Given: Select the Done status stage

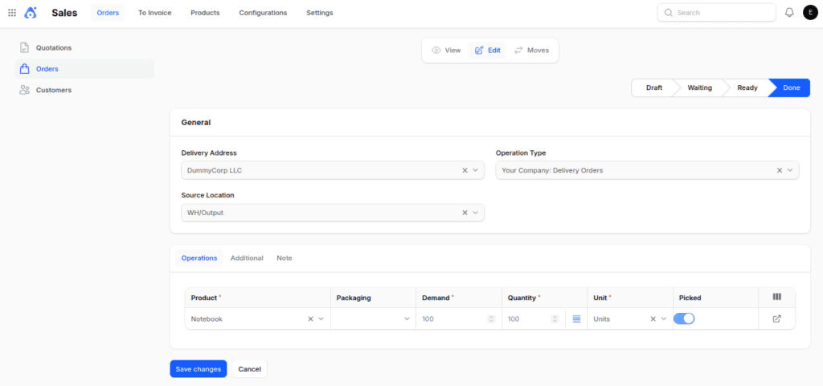Looking at the screenshot, I should [x=791, y=88].
